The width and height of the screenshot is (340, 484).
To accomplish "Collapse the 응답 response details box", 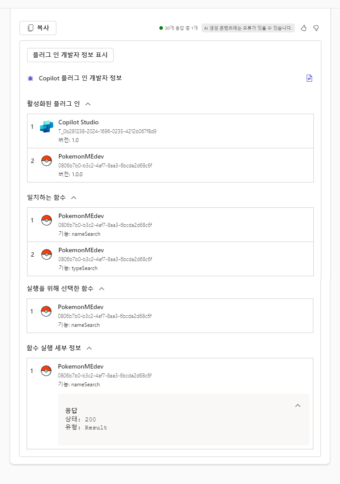I will pos(298,405).
